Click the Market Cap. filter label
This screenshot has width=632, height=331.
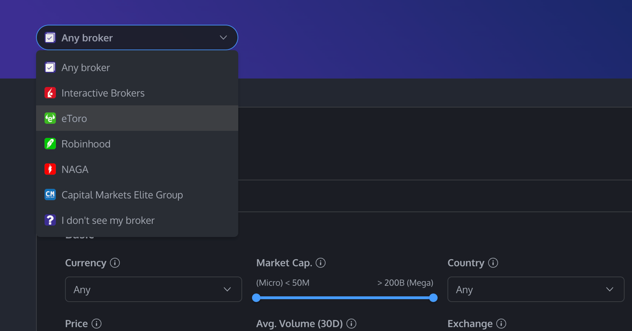284,263
